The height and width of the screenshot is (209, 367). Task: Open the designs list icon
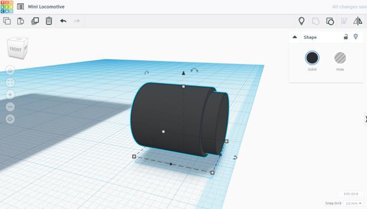(21, 7)
